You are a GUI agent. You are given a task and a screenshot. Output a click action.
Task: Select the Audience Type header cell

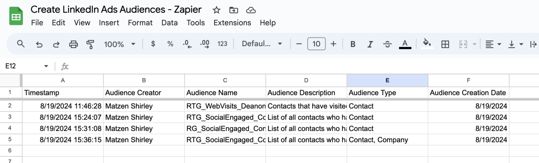387,93
